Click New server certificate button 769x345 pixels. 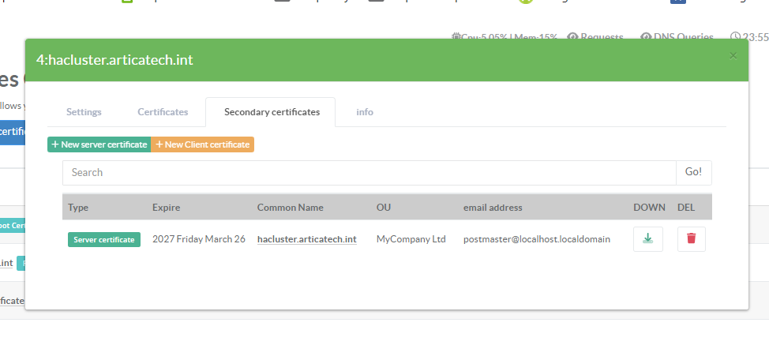click(99, 144)
